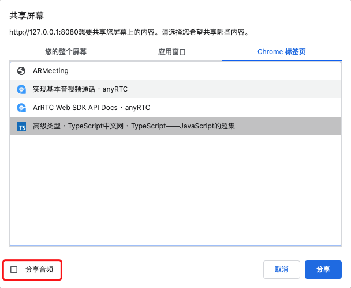Switch to the 您的整个屏幕 tab
351x288 pixels.
click(66, 52)
